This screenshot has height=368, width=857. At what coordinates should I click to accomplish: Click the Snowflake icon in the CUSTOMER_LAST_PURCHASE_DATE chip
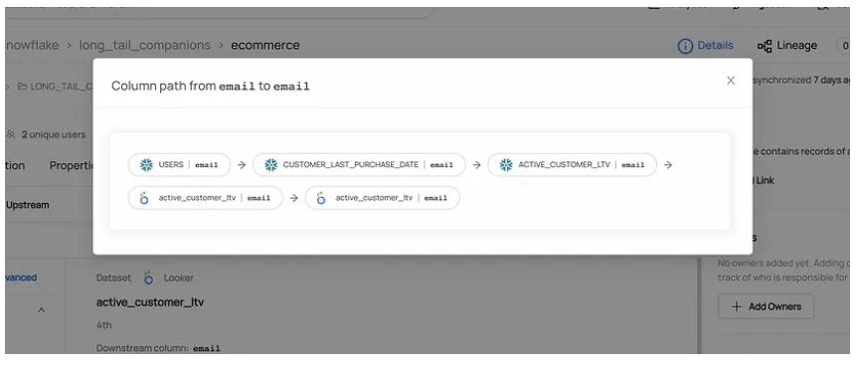270,164
